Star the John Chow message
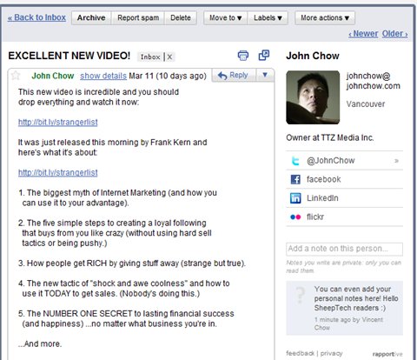Image resolution: width=417 pixels, height=360 pixels. [x=16, y=76]
